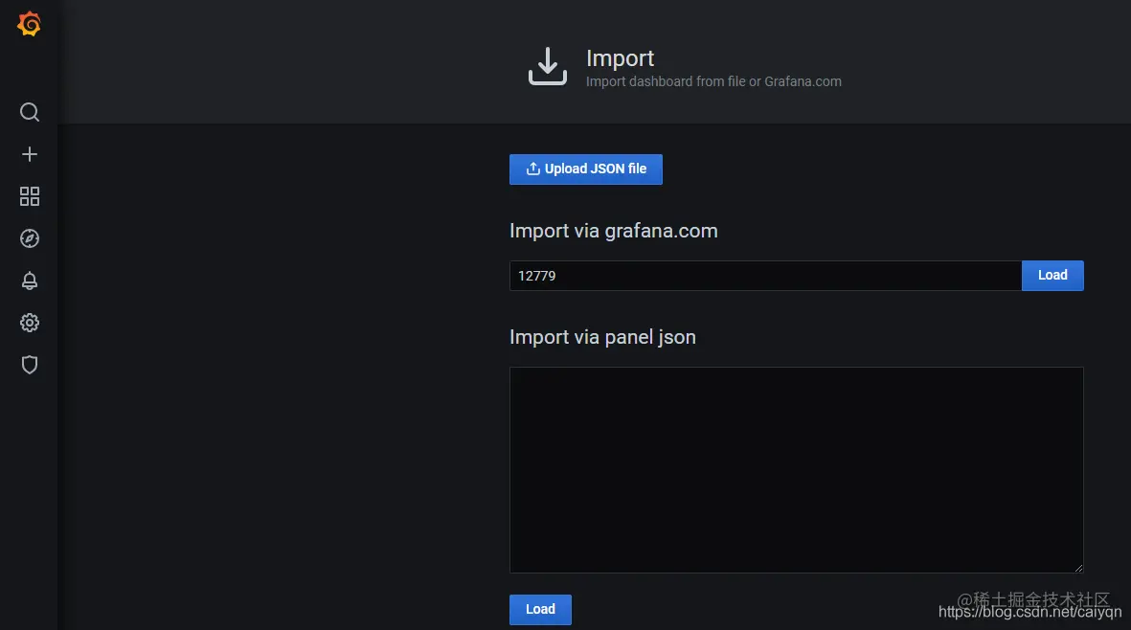Open the Create plus menu icon
Viewport: 1131px width, 630px height.
point(30,154)
